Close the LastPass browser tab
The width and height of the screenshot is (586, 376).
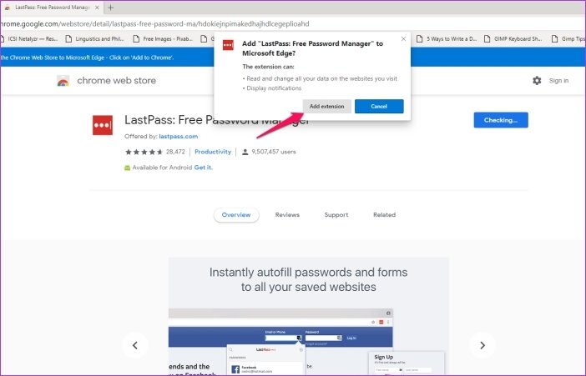[x=97, y=8]
